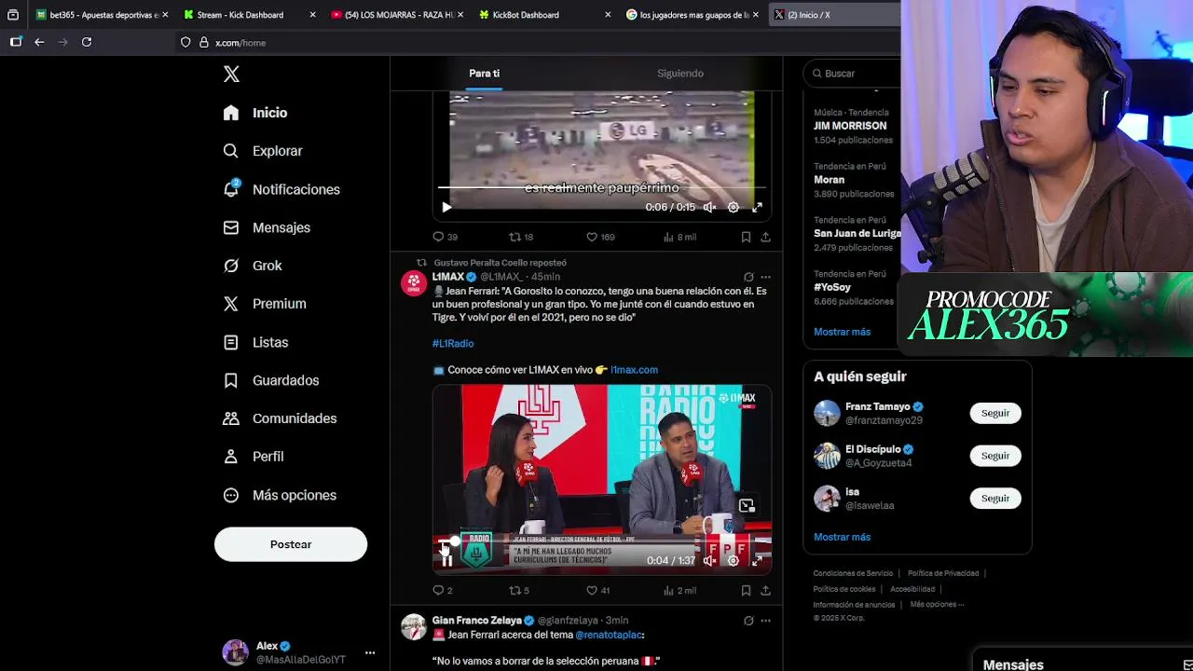
Task: Click the #L1Radio hashtag
Action: click(x=453, y=343)
